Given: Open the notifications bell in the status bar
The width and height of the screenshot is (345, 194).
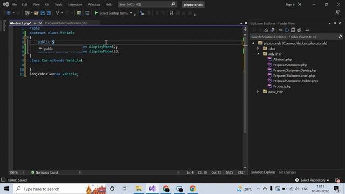Looking at the screenshot, I should tap(337, 180).
